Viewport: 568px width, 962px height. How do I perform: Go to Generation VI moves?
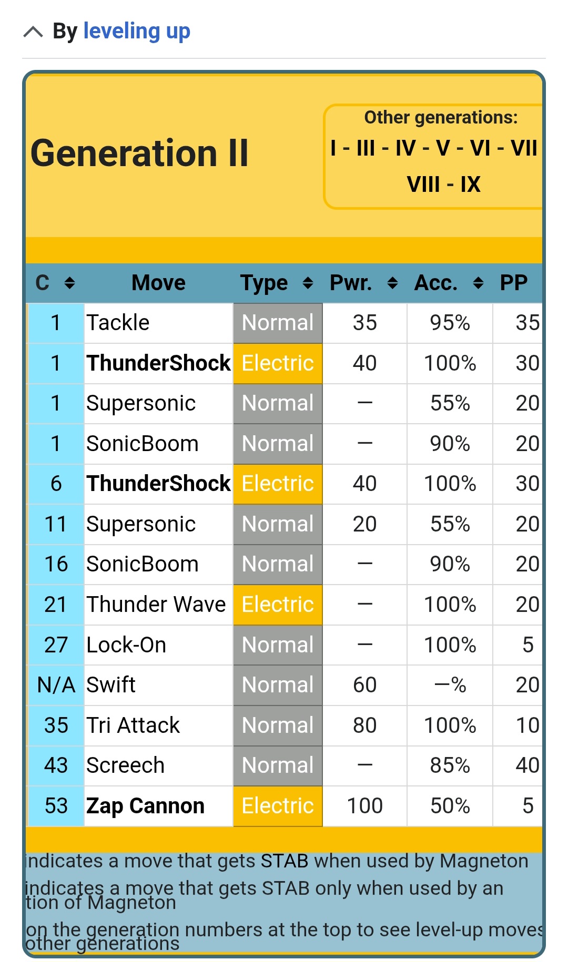(480, 148)
